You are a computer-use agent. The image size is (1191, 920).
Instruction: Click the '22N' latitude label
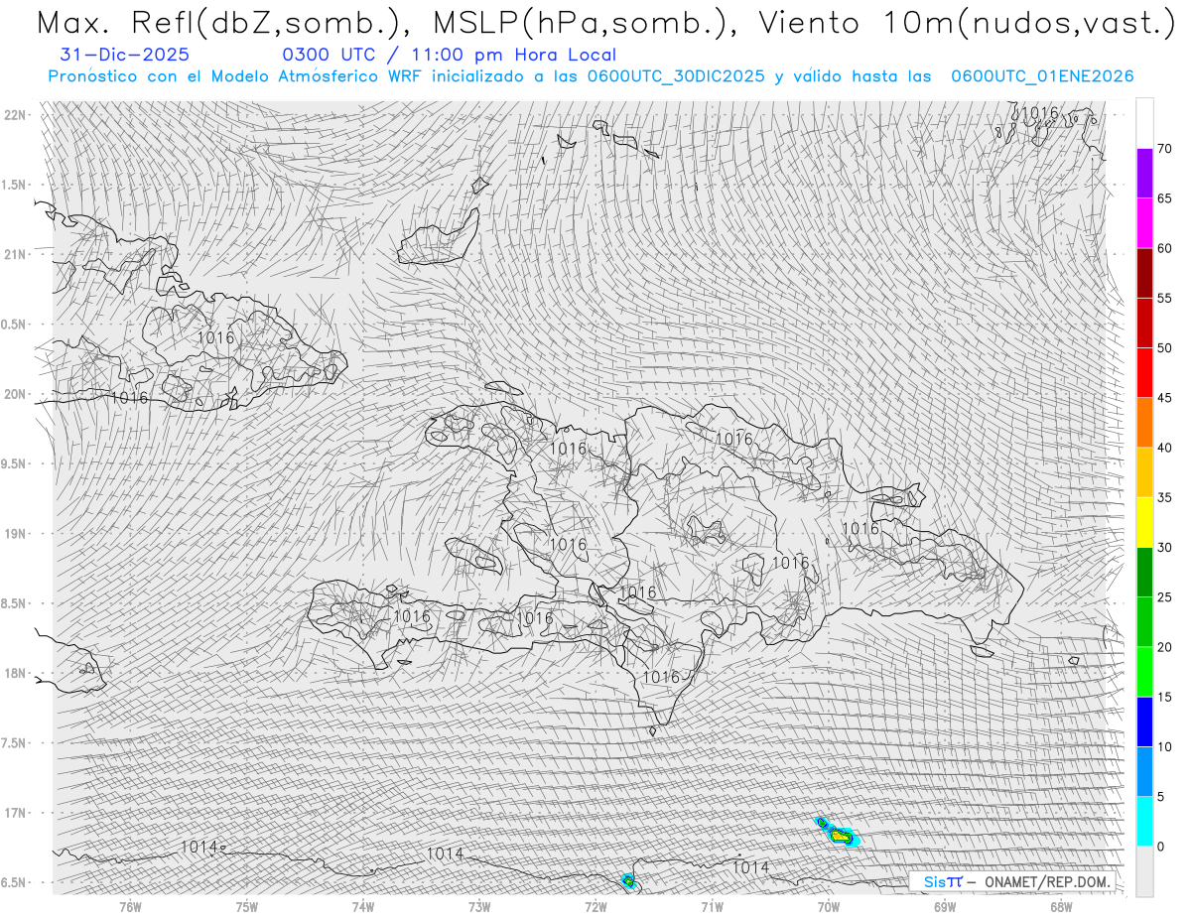[16, 115]
